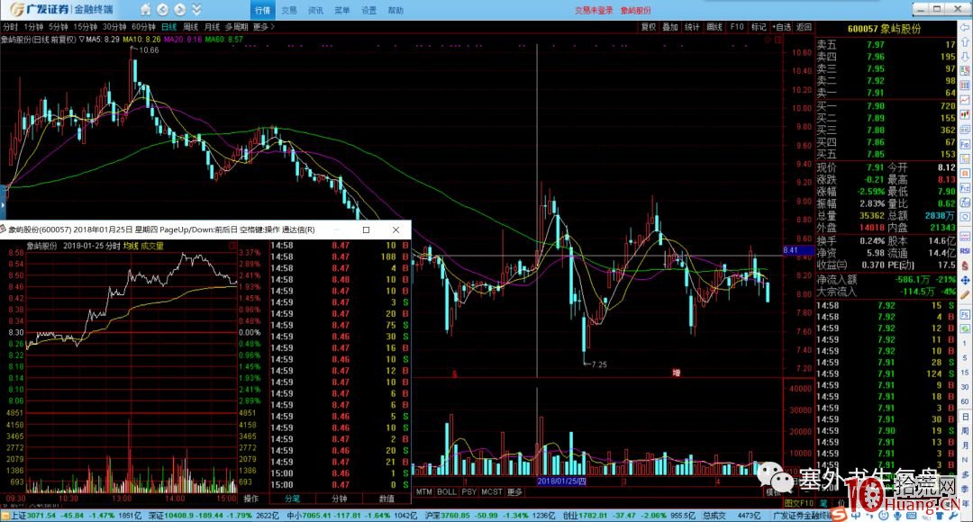Add stock via +自选 button

pyautogui.click(x=782, y=27)
